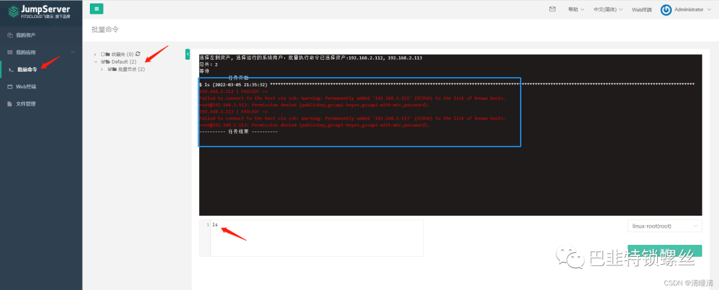Click into the command editor containing ls
The height and width of the screenshot is (290, 719).
tap(317, 238)
